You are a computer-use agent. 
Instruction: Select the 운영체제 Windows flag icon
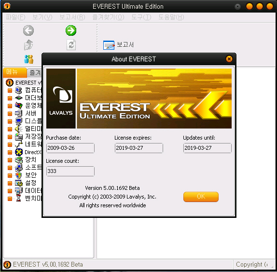(x=19, y=106)
